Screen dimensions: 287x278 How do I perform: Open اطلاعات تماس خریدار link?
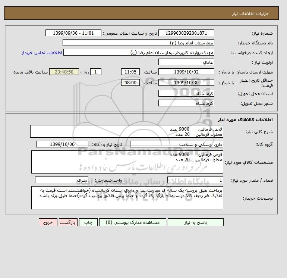click(42, 53)
